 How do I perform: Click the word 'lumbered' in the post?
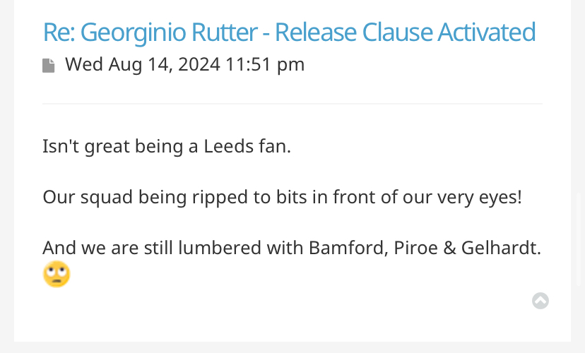tap(219, 248)
